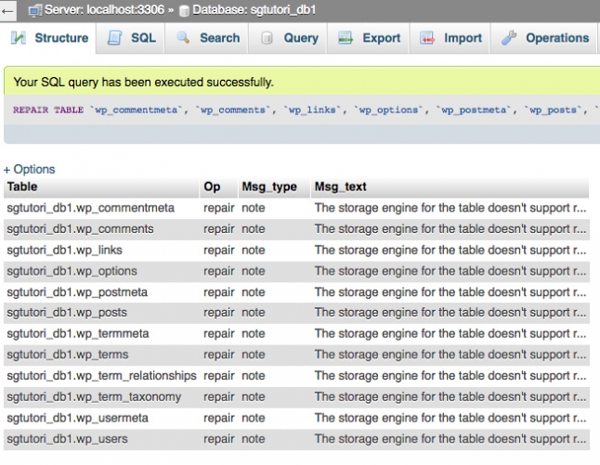Click 'repair' in the wp_commentmeta row
The width and height of the screenshot is (600, 465).
[219, 208]
